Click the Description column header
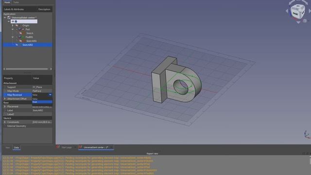311x175 pixels. (45, 9)
